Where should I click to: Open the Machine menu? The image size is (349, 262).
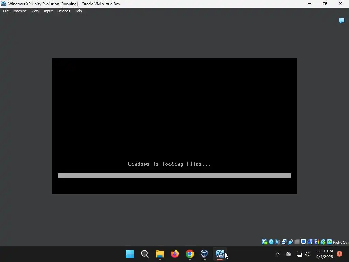(20, 11)
